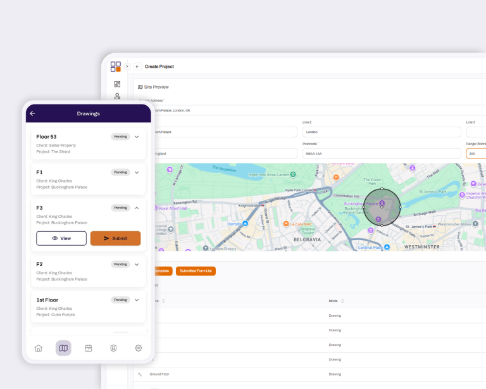Open the calendar tab in bottom bar
This screenshot has width=486, height=389.
coord(89,348)
